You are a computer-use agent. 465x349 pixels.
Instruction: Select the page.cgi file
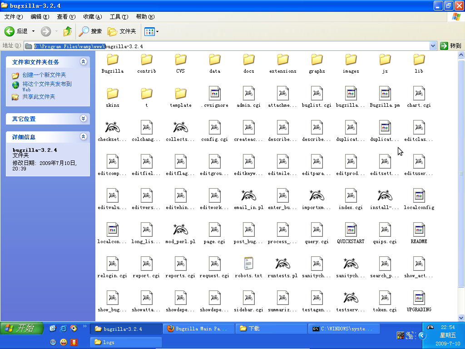214,234
